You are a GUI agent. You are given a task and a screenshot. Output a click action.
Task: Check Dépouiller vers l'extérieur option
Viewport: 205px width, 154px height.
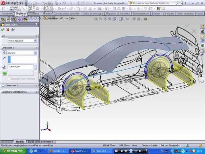tap(9, 79)
